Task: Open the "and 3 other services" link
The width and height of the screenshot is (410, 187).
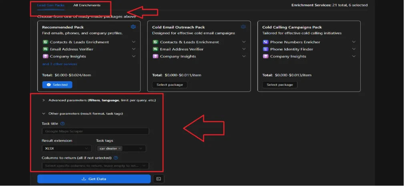Action: click(x=60, y=64)
